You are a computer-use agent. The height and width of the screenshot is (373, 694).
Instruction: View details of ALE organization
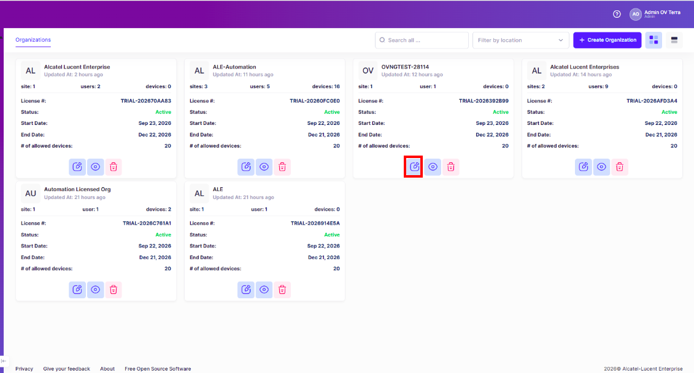(x=264, y=290)
